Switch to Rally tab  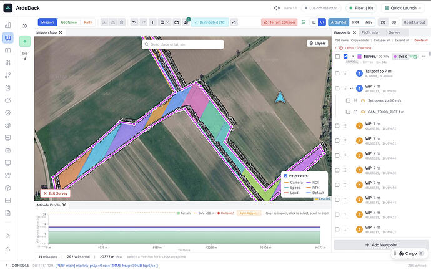click(x=88, y=22)
